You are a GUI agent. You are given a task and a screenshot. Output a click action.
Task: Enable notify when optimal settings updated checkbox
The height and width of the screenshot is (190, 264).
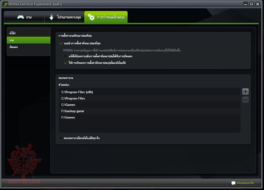(66, 56)
